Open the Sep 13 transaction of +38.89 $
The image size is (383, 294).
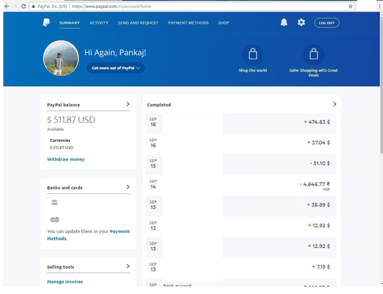pyautogui.click(x=241, y=206)
